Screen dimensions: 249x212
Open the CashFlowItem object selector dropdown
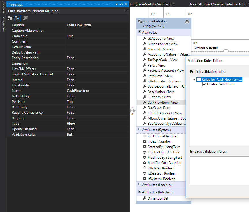127,11
